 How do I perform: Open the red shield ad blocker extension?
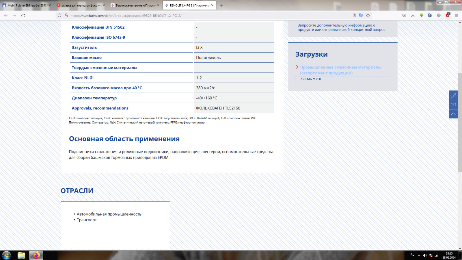tap(448, 15)
